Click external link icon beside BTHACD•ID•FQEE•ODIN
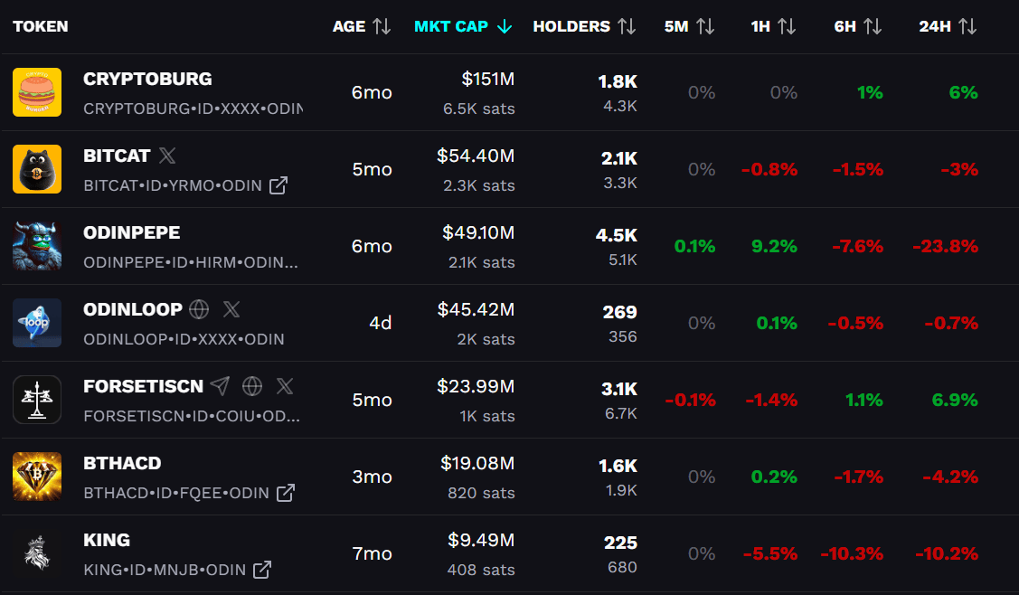 (x=286, y=493)
